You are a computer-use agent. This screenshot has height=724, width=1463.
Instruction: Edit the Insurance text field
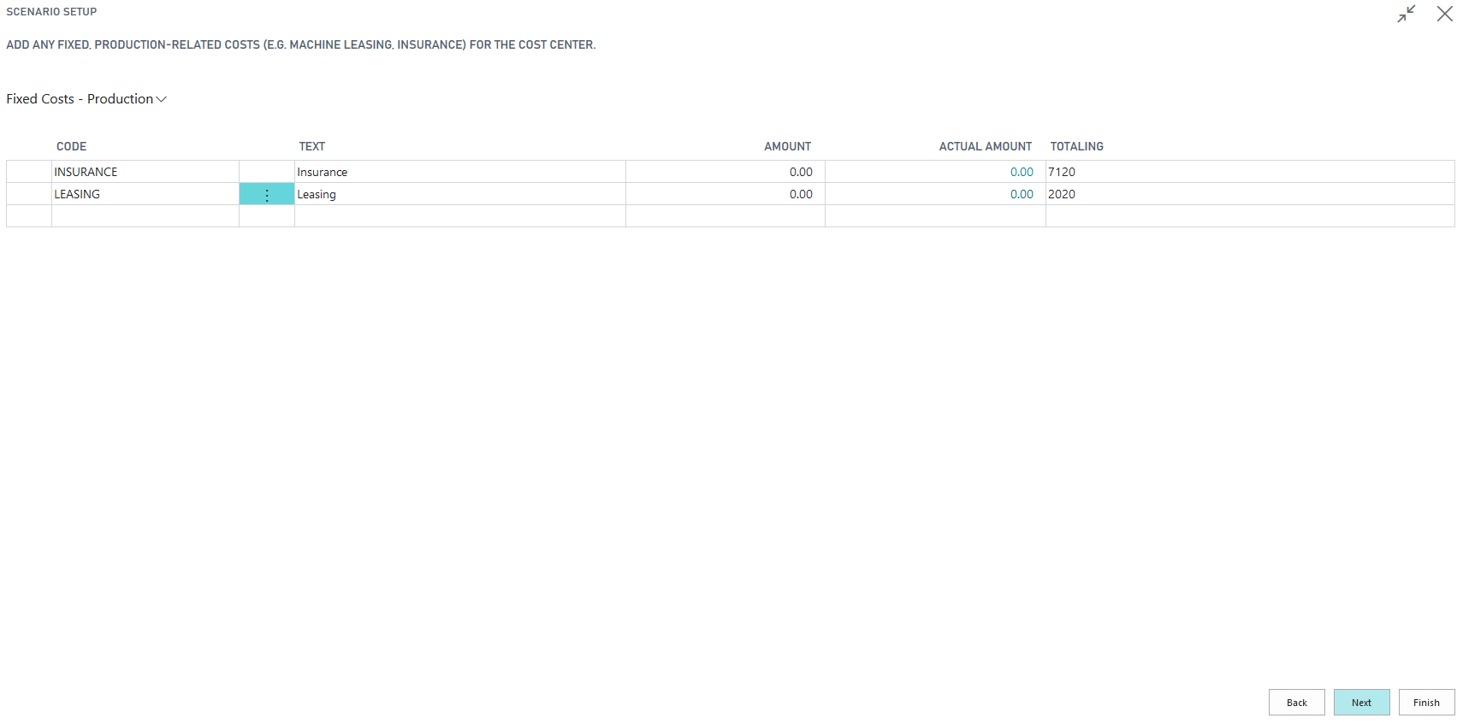pos(459,172)
